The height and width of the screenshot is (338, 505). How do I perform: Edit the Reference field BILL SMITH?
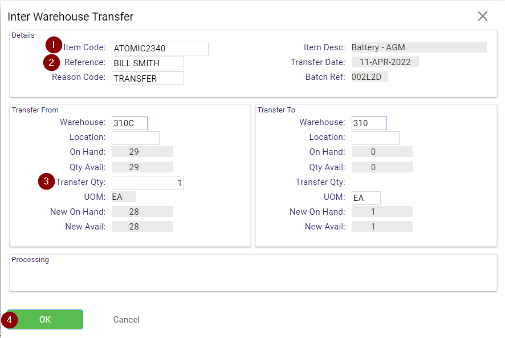pos(148,63)
